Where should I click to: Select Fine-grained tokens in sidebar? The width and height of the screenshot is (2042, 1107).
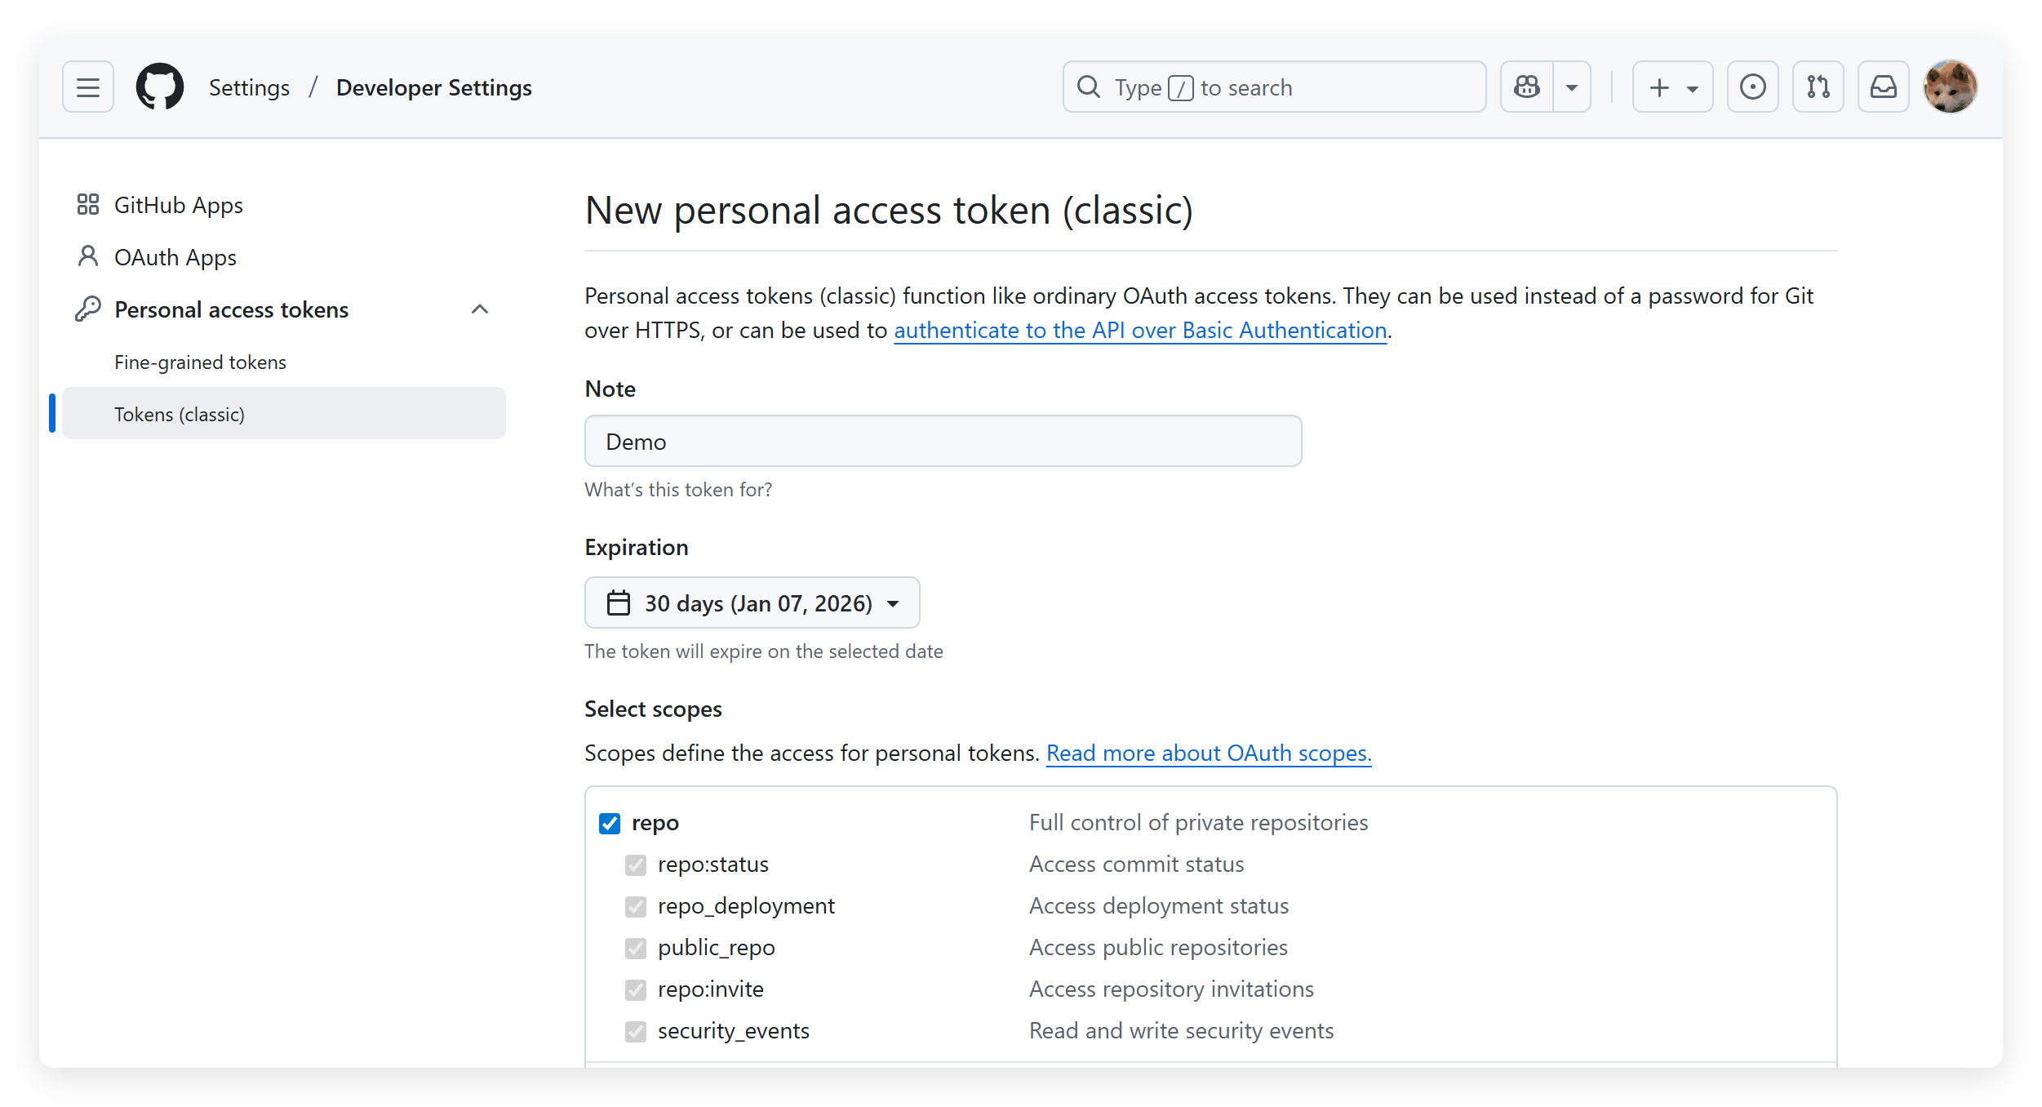200,362
